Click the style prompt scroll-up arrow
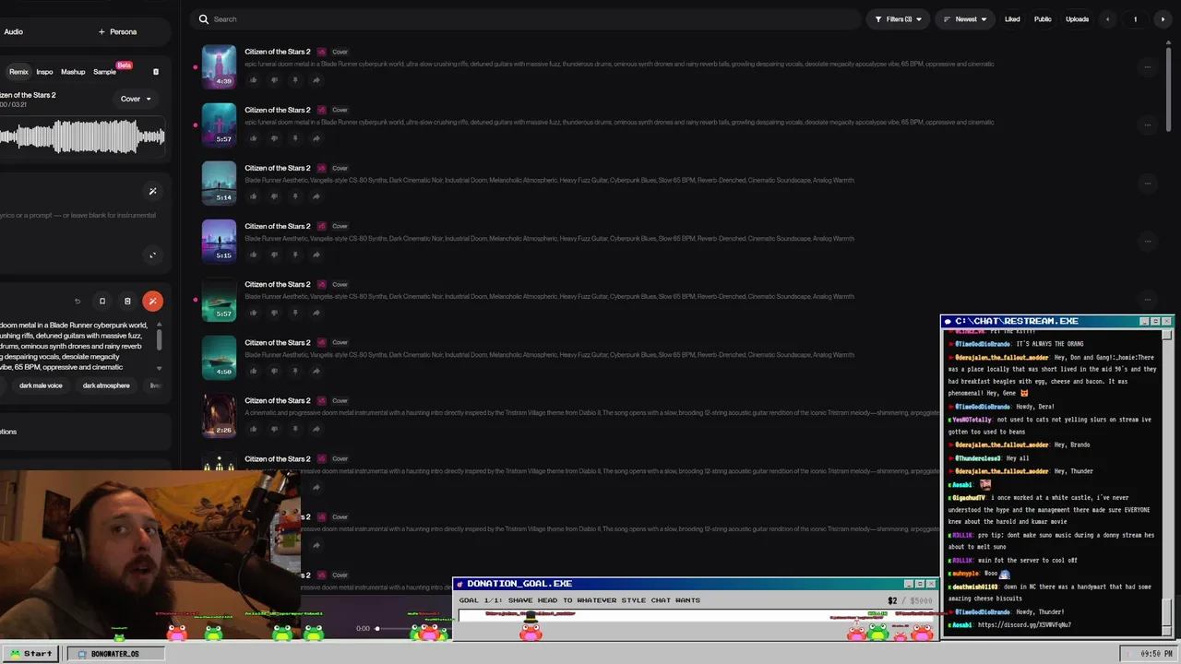This screenshot has width=1181, height=664. (160, 324)
